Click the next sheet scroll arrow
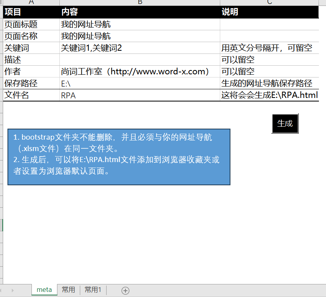This screenshot has width=326, height=297. tap(13, 290)
